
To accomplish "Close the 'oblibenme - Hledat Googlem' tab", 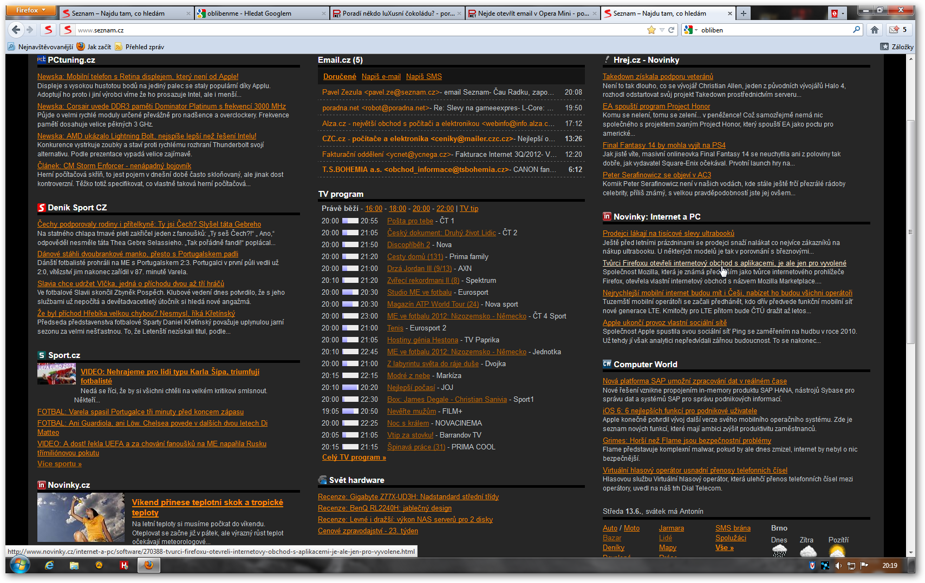I will point(324,13).
